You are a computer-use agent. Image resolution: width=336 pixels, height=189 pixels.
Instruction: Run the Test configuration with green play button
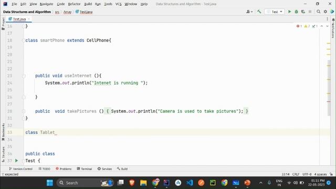coord(289,12)
